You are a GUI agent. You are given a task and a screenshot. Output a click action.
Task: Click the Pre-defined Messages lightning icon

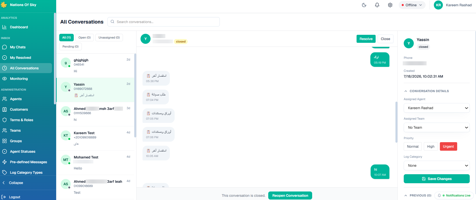point(4,162)
